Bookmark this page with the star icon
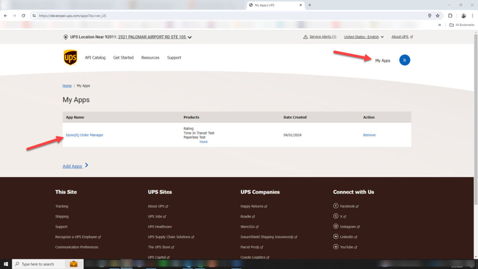Screen dimensions: 478x269 [438, 15]
